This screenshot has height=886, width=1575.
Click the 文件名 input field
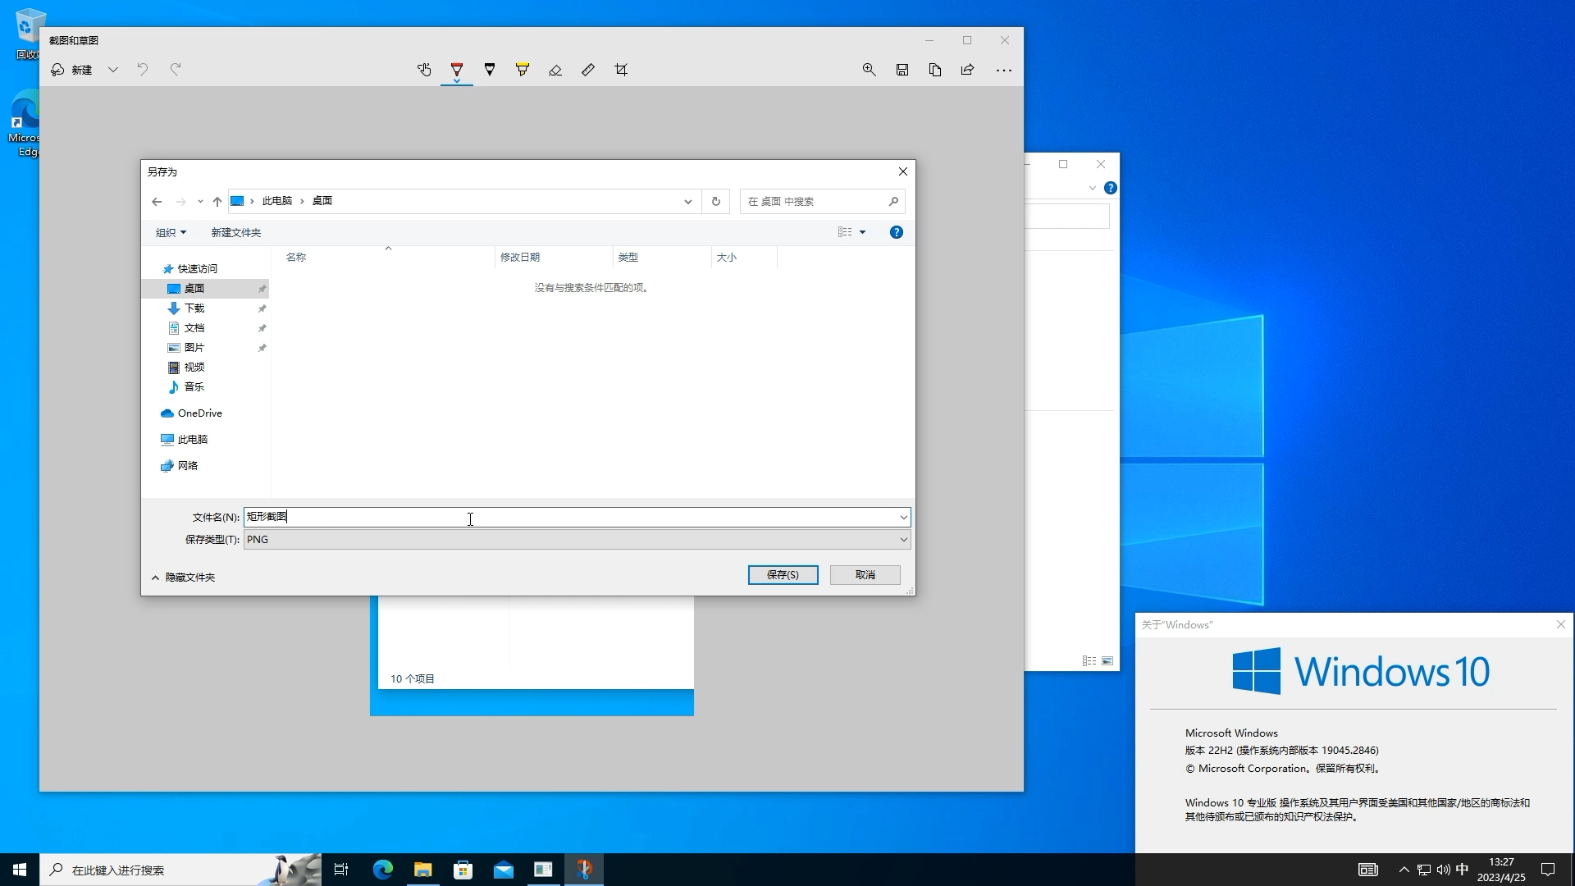coord(571,517)
